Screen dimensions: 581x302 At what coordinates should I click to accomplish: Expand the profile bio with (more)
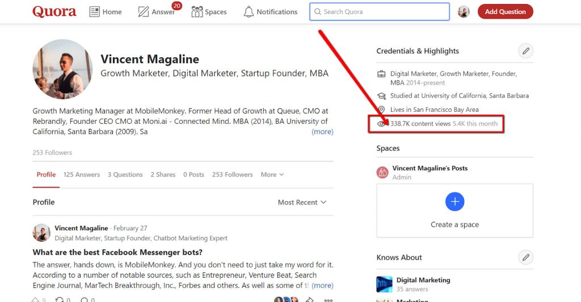pos(322,132)
